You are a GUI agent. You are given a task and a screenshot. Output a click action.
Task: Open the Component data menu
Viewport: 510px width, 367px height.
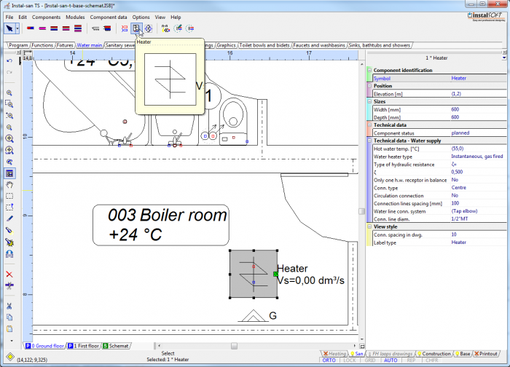(x=109, y=16)
